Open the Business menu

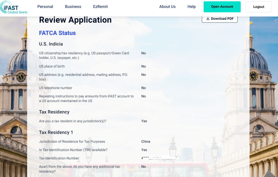pyautogui.click(x=73, y=7)
